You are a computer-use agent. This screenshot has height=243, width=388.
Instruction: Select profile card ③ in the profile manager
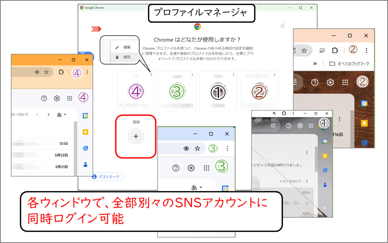177,92
